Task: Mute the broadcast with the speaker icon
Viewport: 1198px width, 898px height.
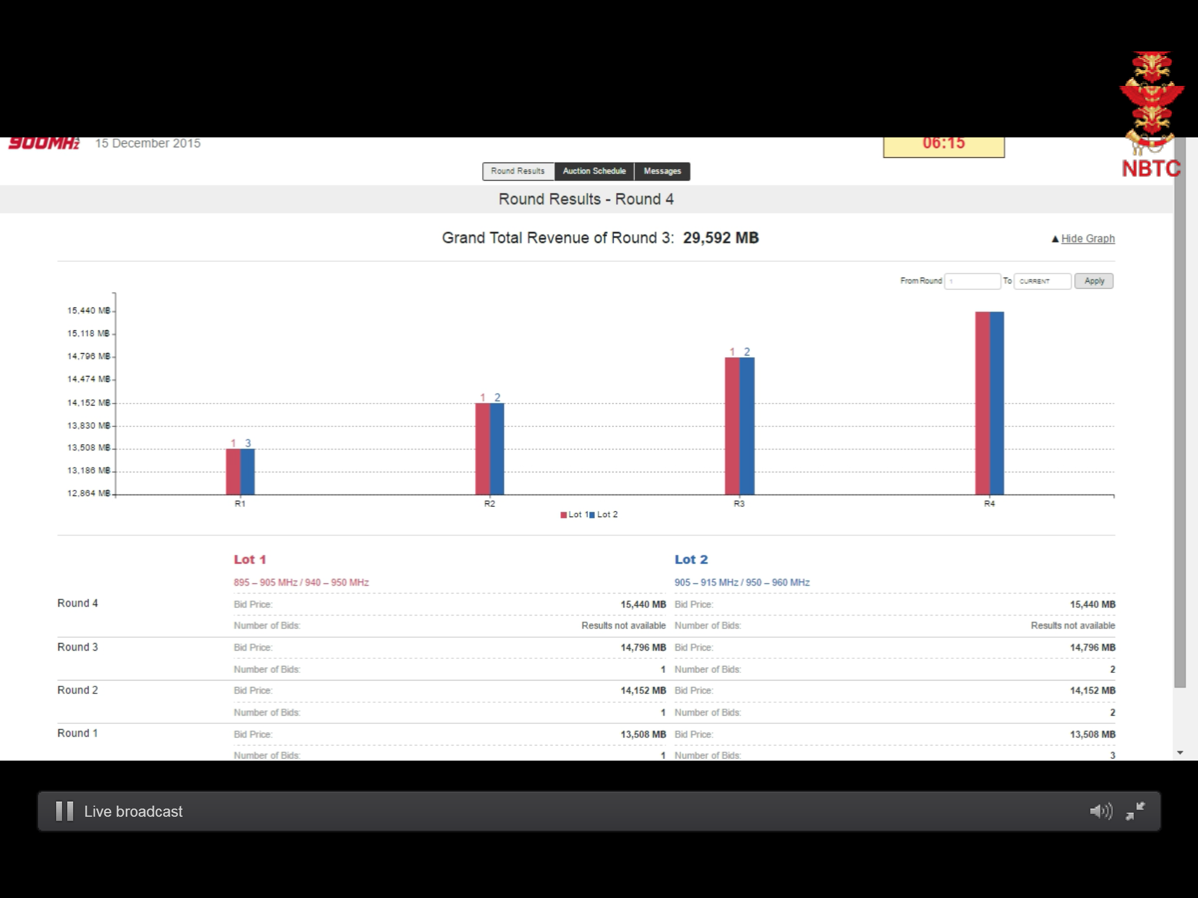Action: [x=1100, y=811]
